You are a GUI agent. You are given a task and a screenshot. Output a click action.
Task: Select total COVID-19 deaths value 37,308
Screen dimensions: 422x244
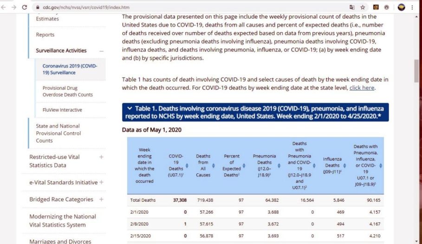coord(180,200)
